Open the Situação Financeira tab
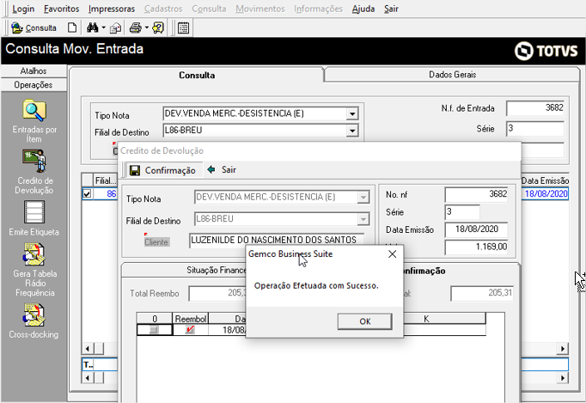Screen dimensions: 586x403 pos(216,271)
